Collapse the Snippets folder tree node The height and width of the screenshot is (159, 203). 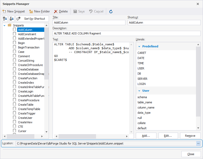point(4,25)
